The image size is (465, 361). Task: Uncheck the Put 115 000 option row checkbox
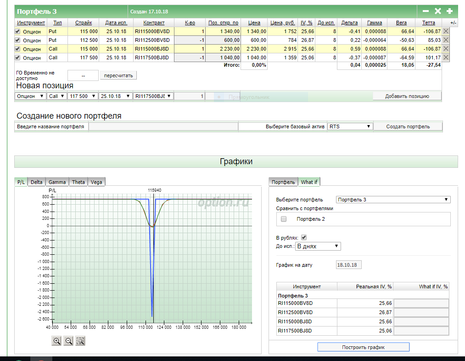point(18,32)
